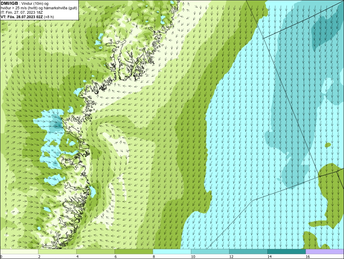Click the legend label '0'
The width and height of the screenshot is (344, 259).
(1, 257)
